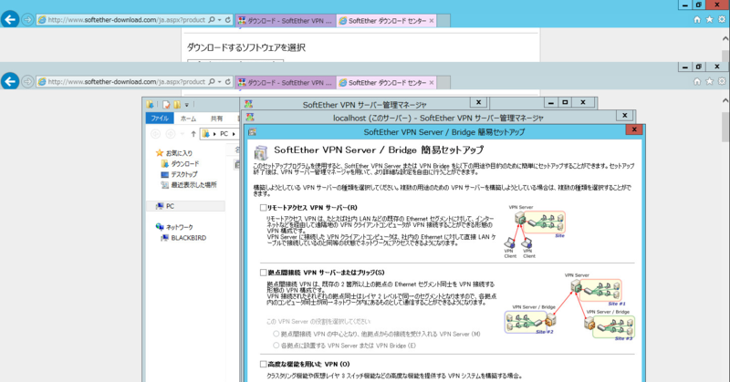This screenshot has width=730, height=382.
Task: Click search magnifier in grey-titled browser address bar
Action: point(212,82)
